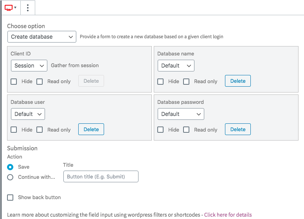Viewport: 304px width, 219px height.
Task: Open the Click here for details link
Action: tap(228, 215)
